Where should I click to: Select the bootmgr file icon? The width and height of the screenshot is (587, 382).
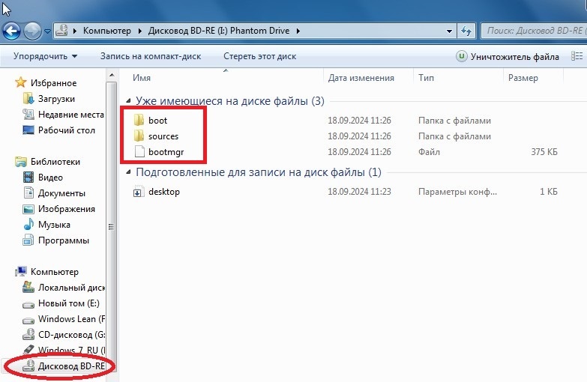tap(139, 151)
